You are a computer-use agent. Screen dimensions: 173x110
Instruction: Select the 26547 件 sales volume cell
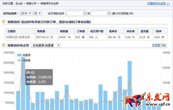pos(66,37)
